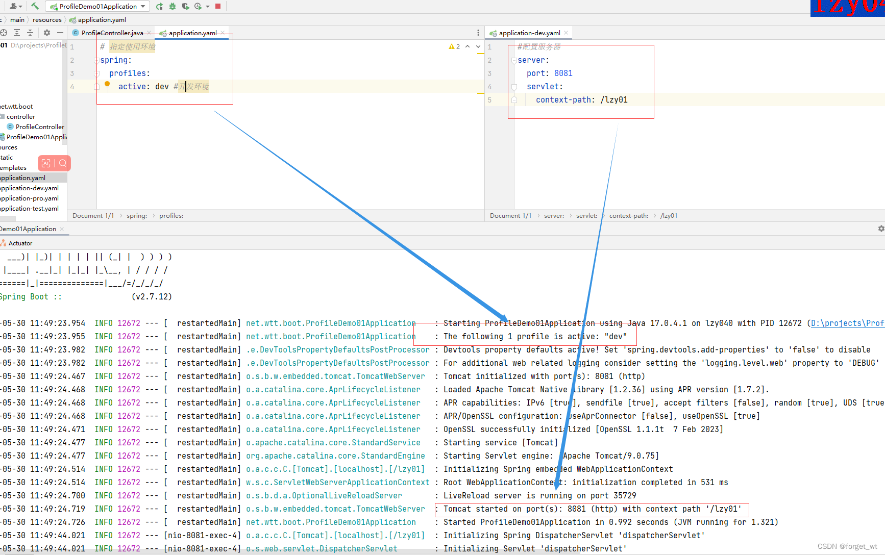Click the context-path value /lzy01
The width and height of the screenshot is (885, 555).
614,100
